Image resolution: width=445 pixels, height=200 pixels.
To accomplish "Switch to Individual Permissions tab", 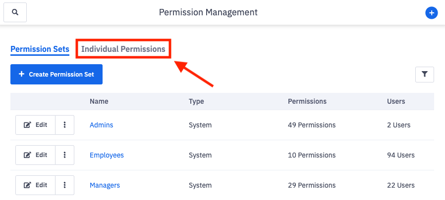I will point(123,49).
